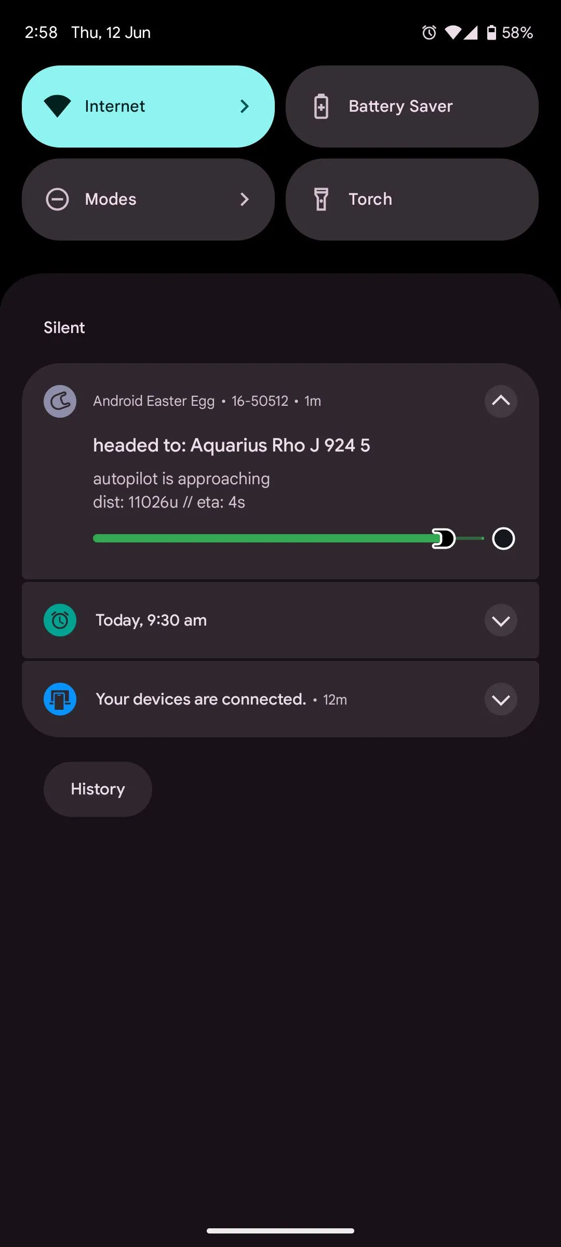Open the headed to Aquarius Rho notification
This screenshot has height=1247, width=561.
[231, 445]
